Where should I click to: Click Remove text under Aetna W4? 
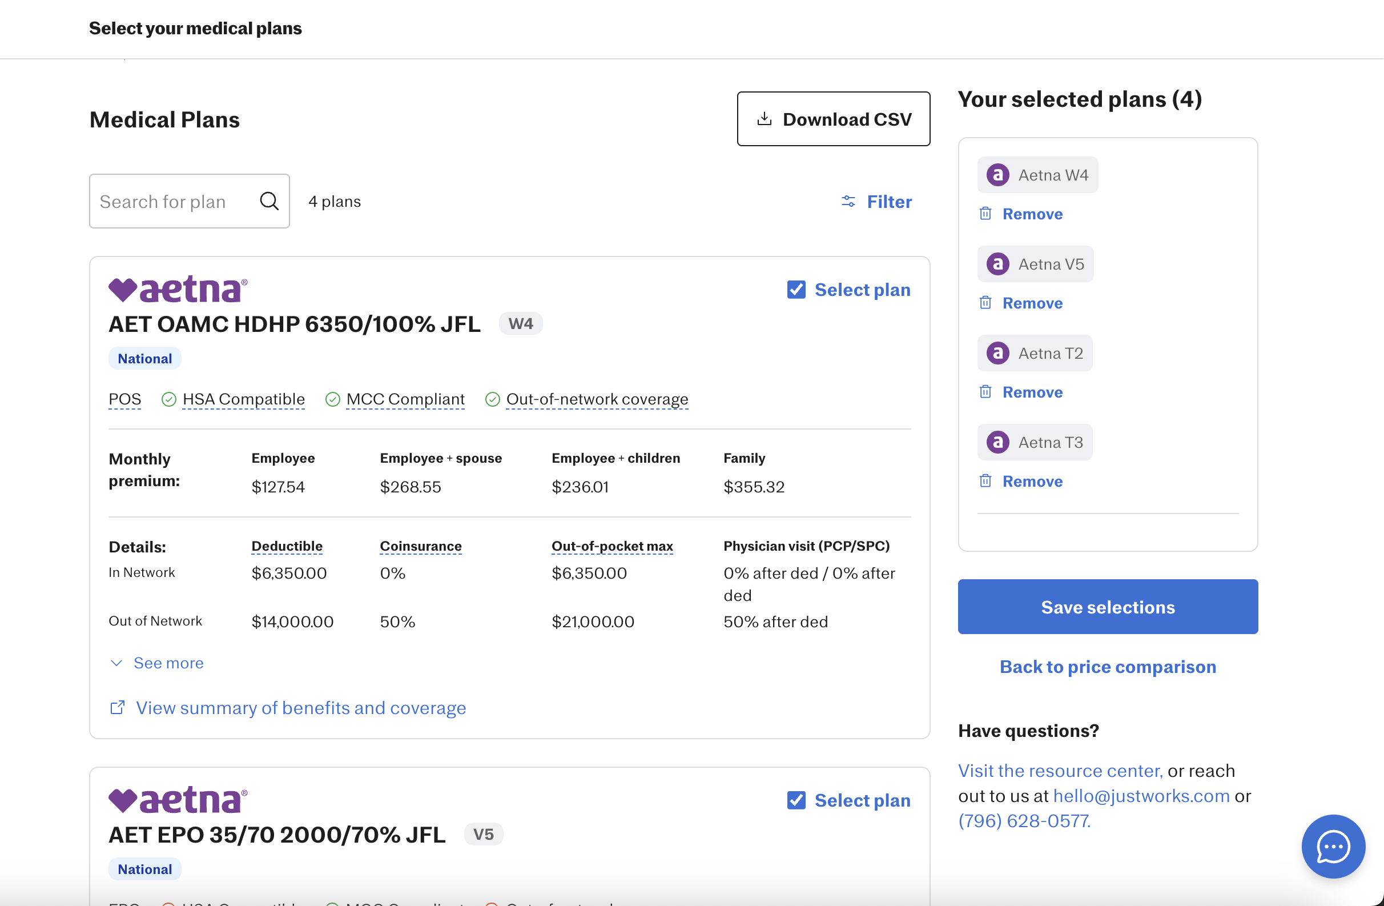1032,214
